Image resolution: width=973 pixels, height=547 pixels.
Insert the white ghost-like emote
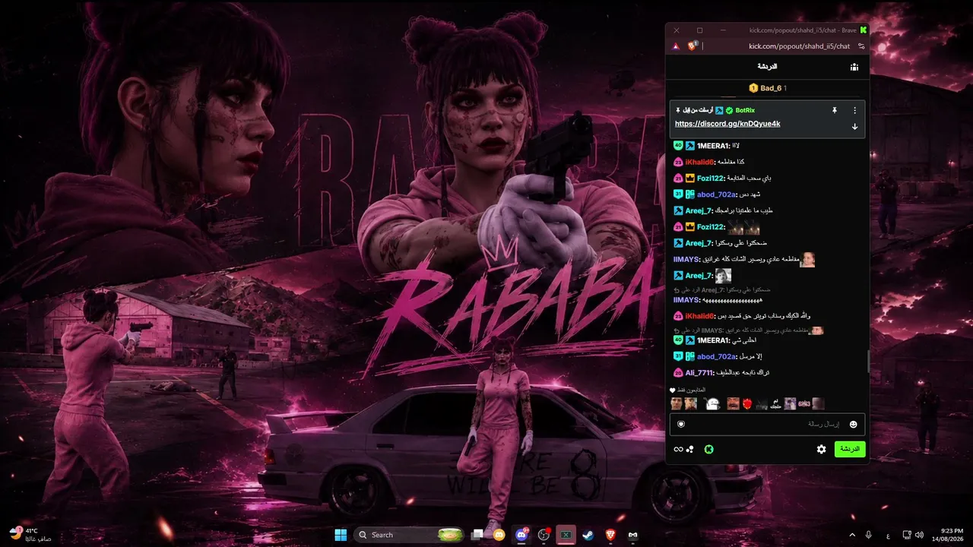click(712, 403)
